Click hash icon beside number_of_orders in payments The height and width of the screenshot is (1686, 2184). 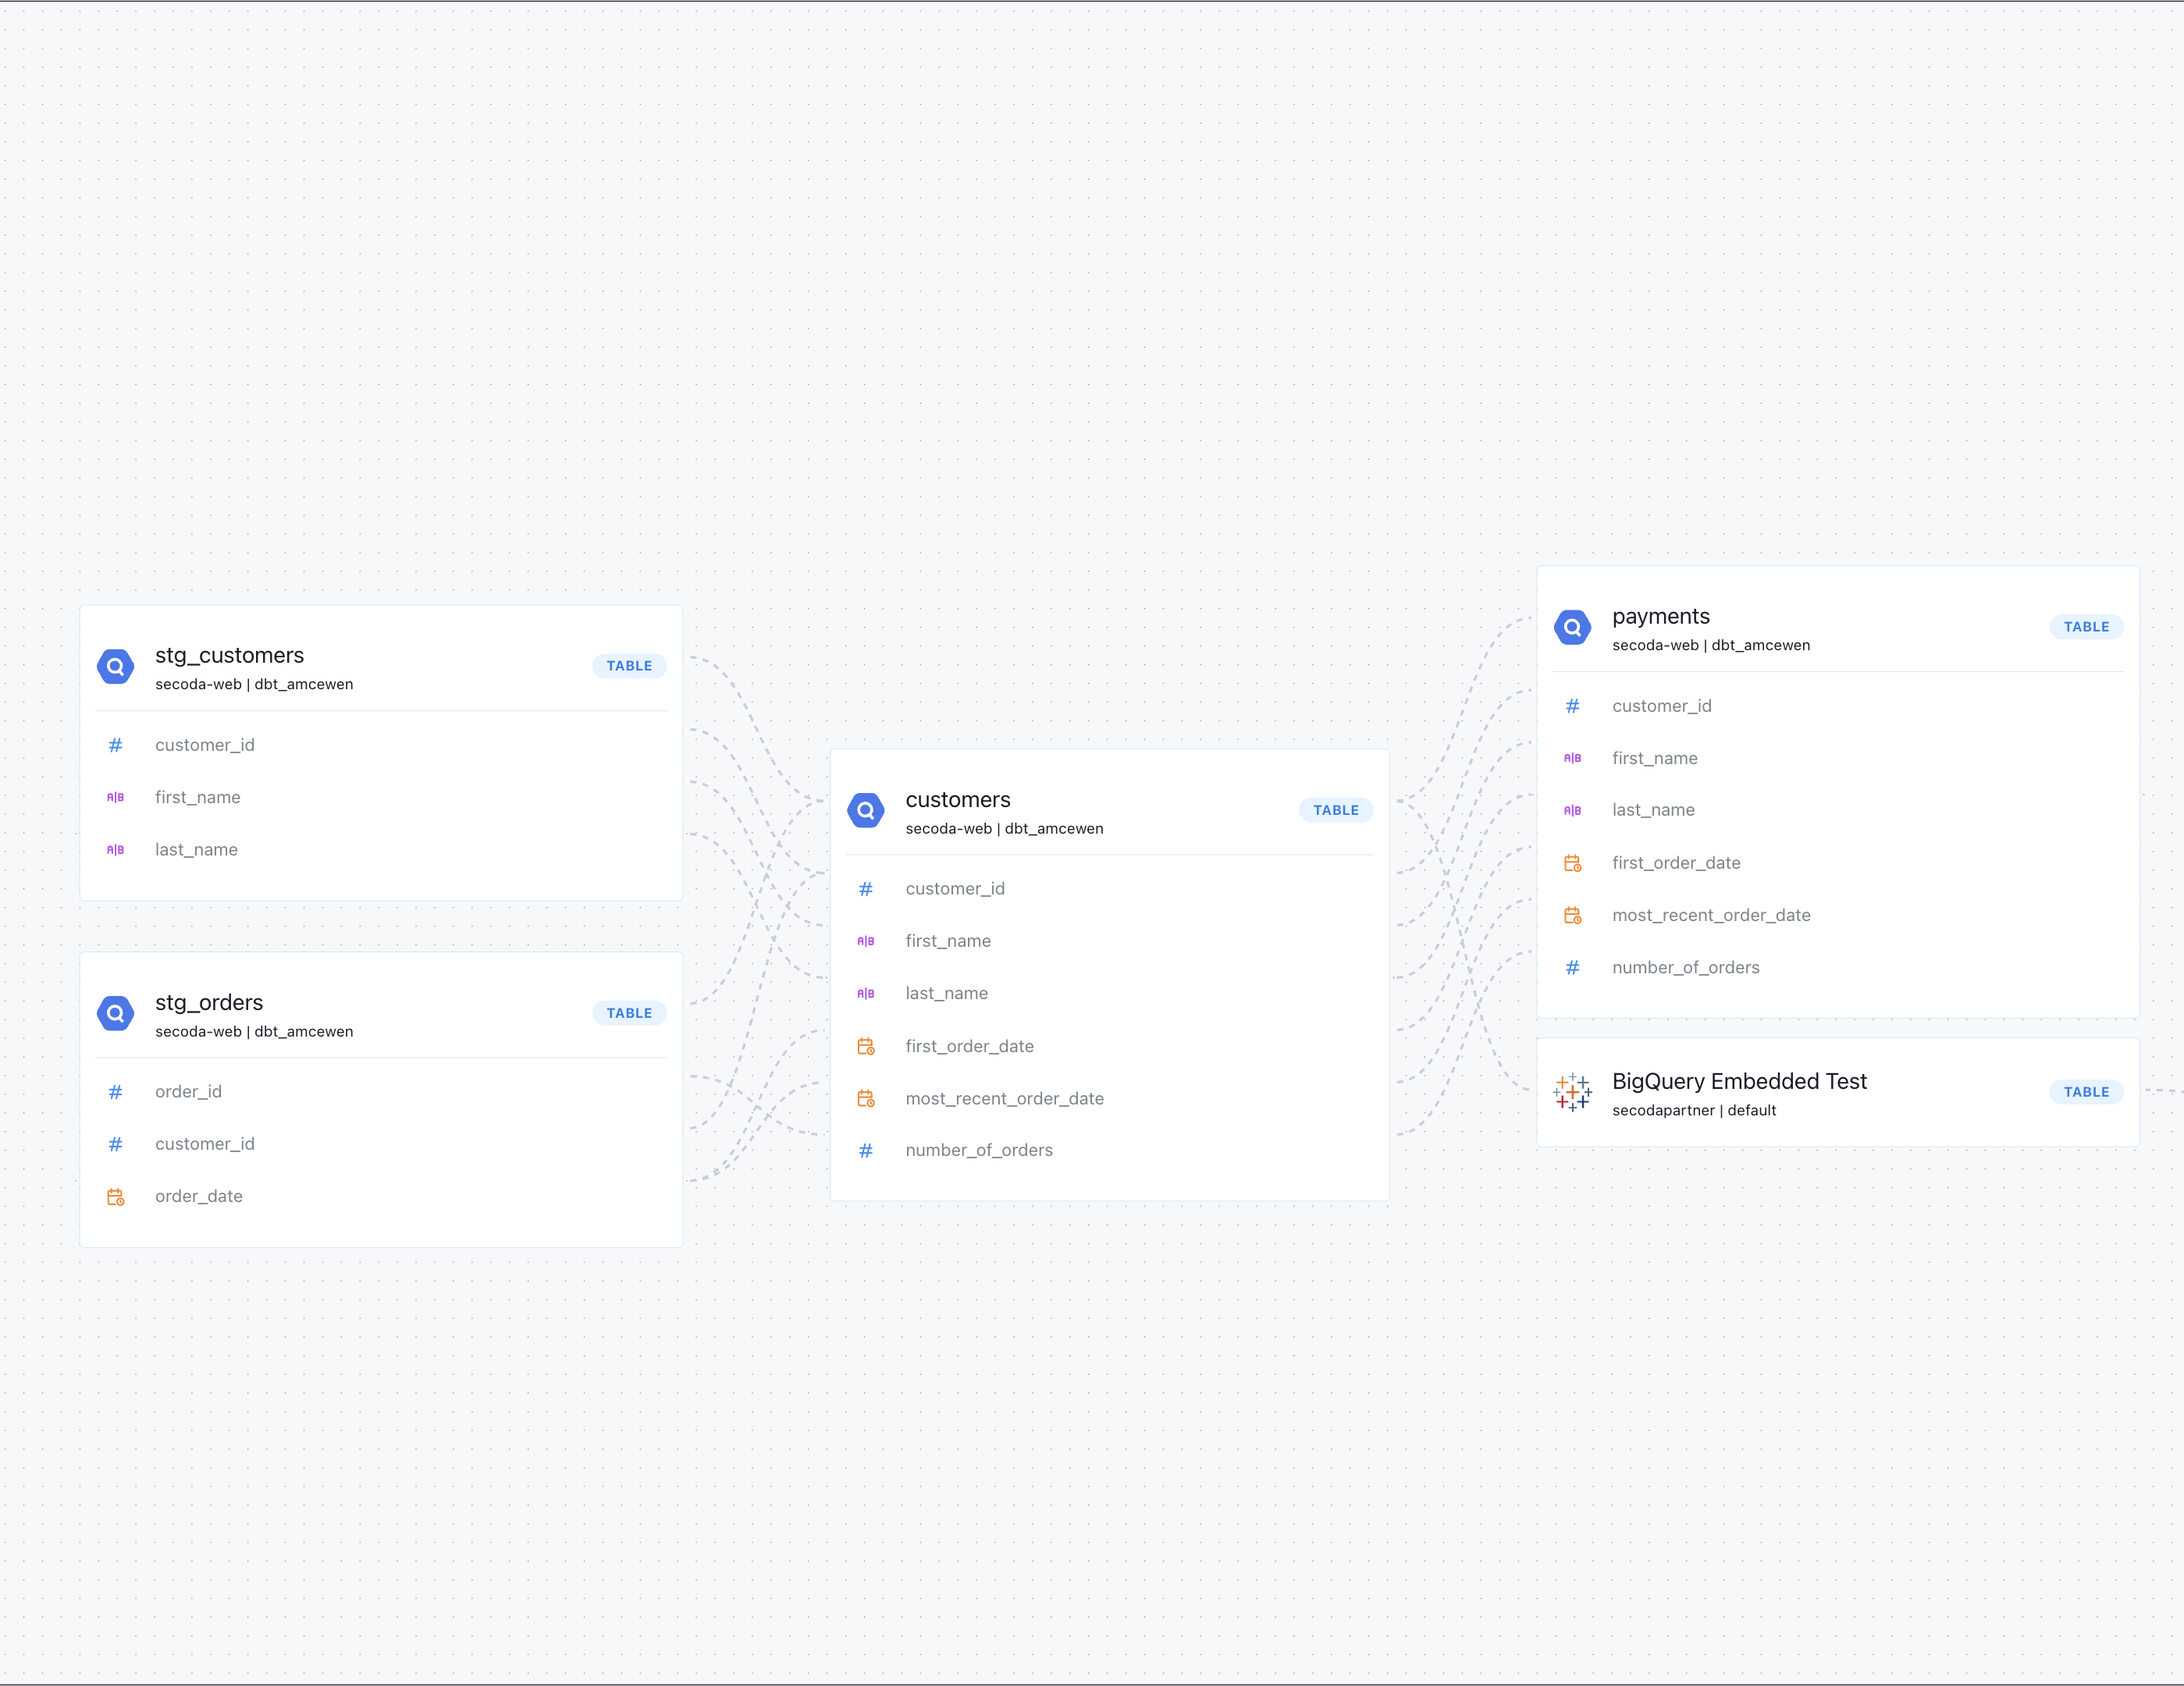point(1572,967)
